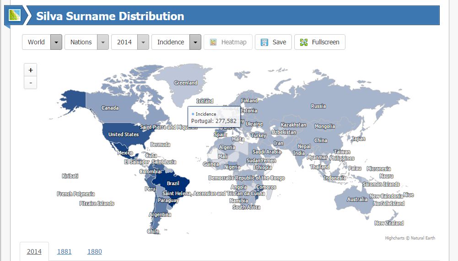This screenshot has width=458, height=261.
Task: Click the Save floppy disk icon
Action: 264,42
